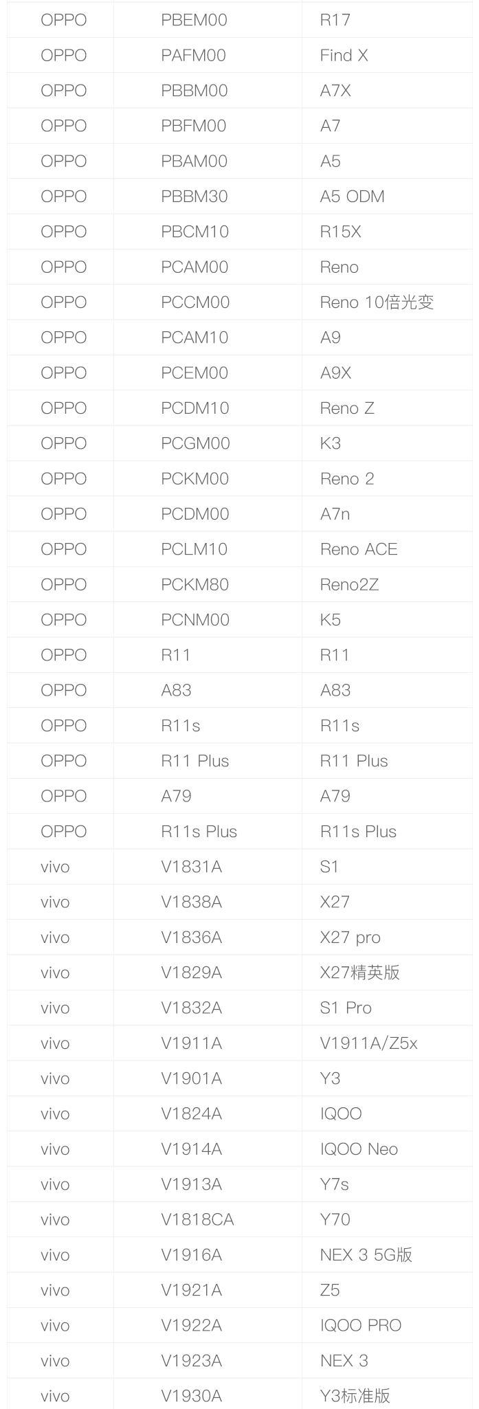
Task: Select the V1818CA model code
Action: (x=197, y=1220)
